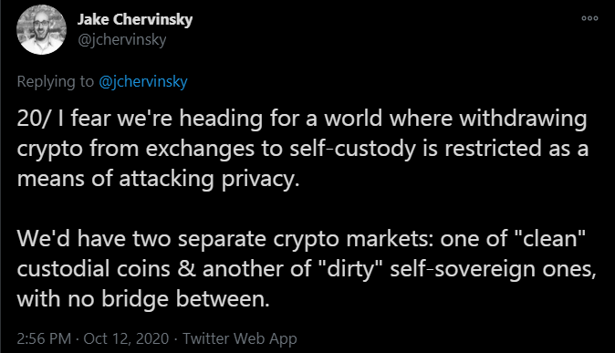
Task: Click the display name Jake Chervinsky
Action: pyautogui.click(x=135, y=19)
